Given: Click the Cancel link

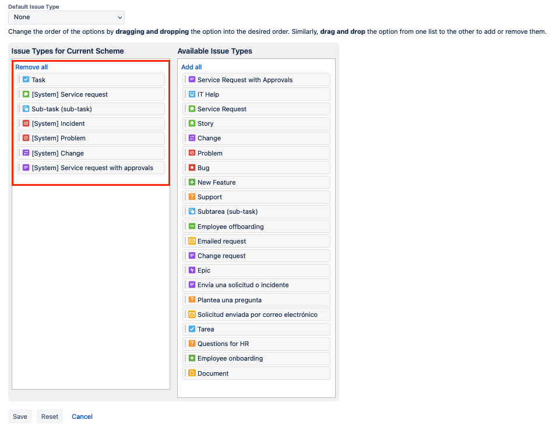Looking at the screenshot, I should pyautogui.click(x=82, y=417).
